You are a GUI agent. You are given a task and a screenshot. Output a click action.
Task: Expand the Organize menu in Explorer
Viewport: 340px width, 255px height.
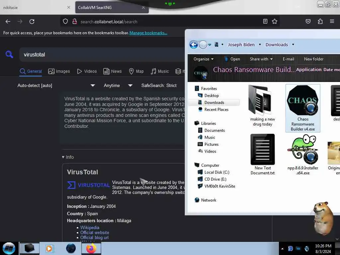point(204,59)
